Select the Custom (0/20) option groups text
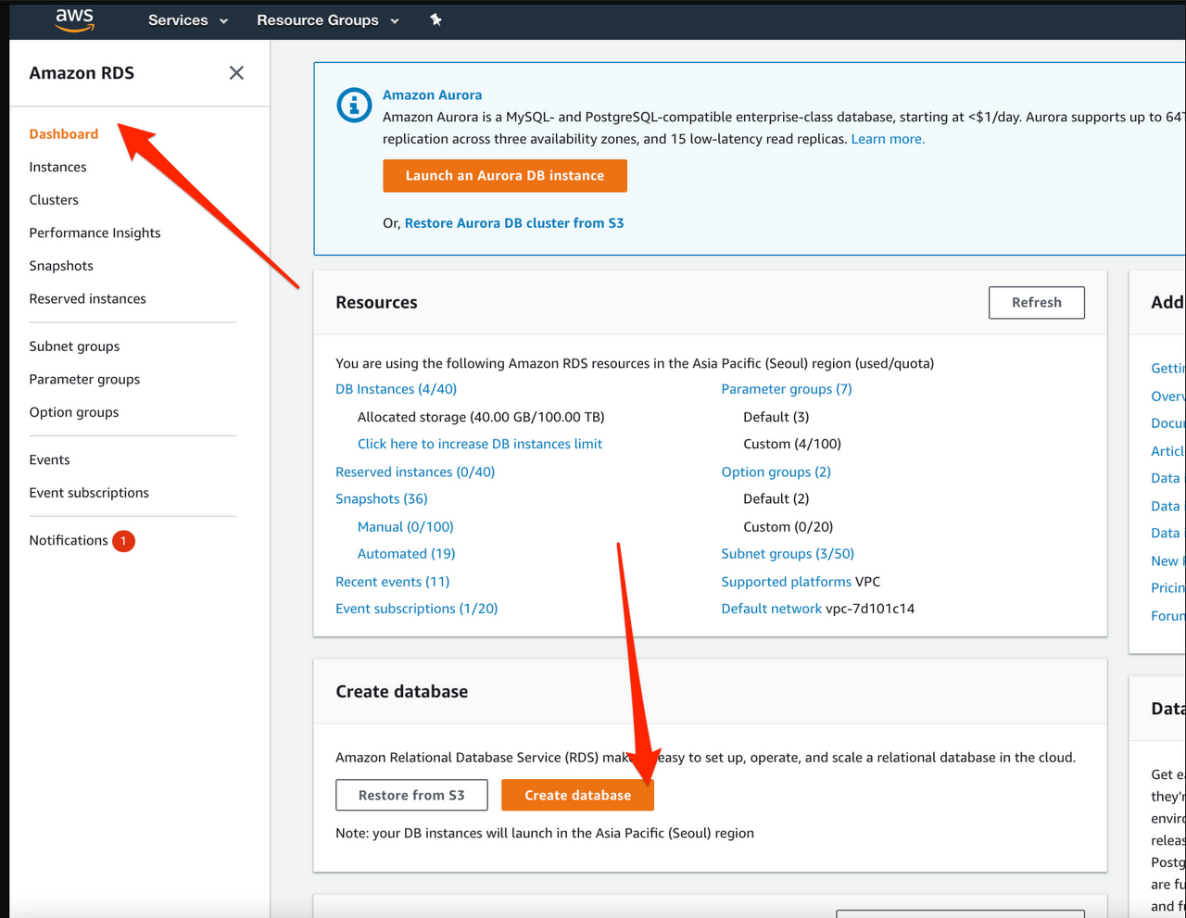 tap(789, 526)
